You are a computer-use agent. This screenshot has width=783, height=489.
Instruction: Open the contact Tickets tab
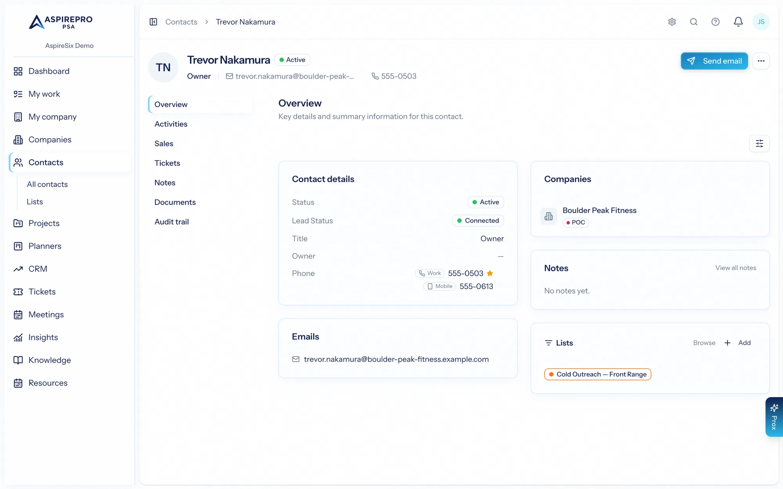(167, 163)
